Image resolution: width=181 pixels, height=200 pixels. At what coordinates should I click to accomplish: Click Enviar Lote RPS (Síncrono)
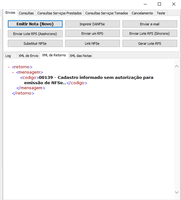(150, 33)
